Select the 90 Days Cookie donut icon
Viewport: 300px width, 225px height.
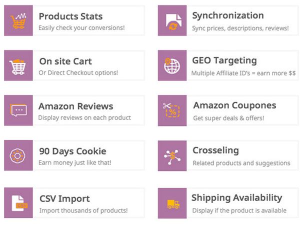18,155
